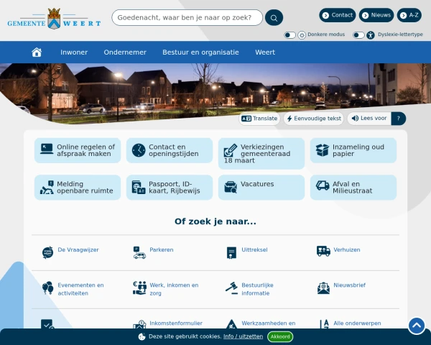This screenshot has height=345, width=431.
Task: Open the Inwoner menu
Action: click(x=74, y=52)
